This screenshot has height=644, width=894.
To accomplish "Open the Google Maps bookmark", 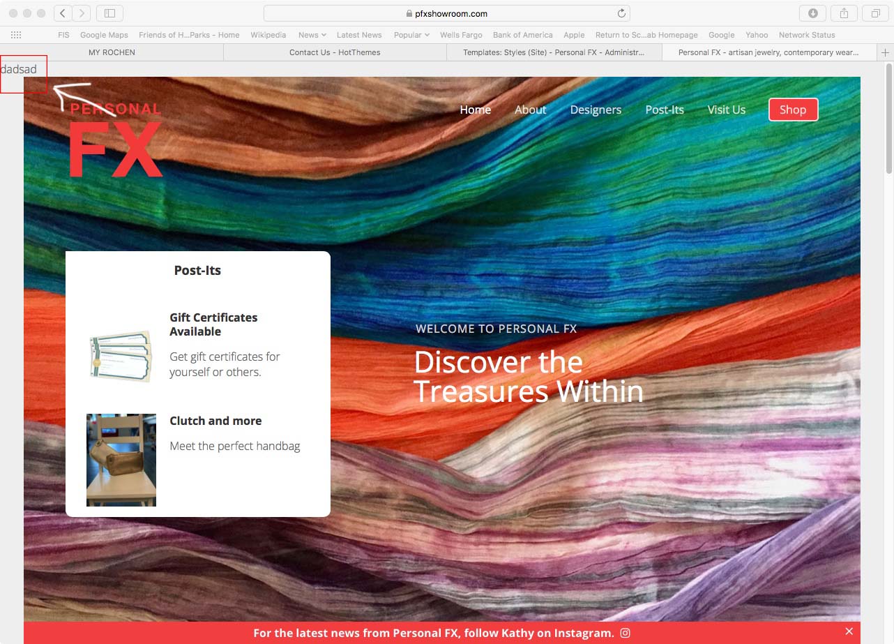I will (x=104, y=35).
